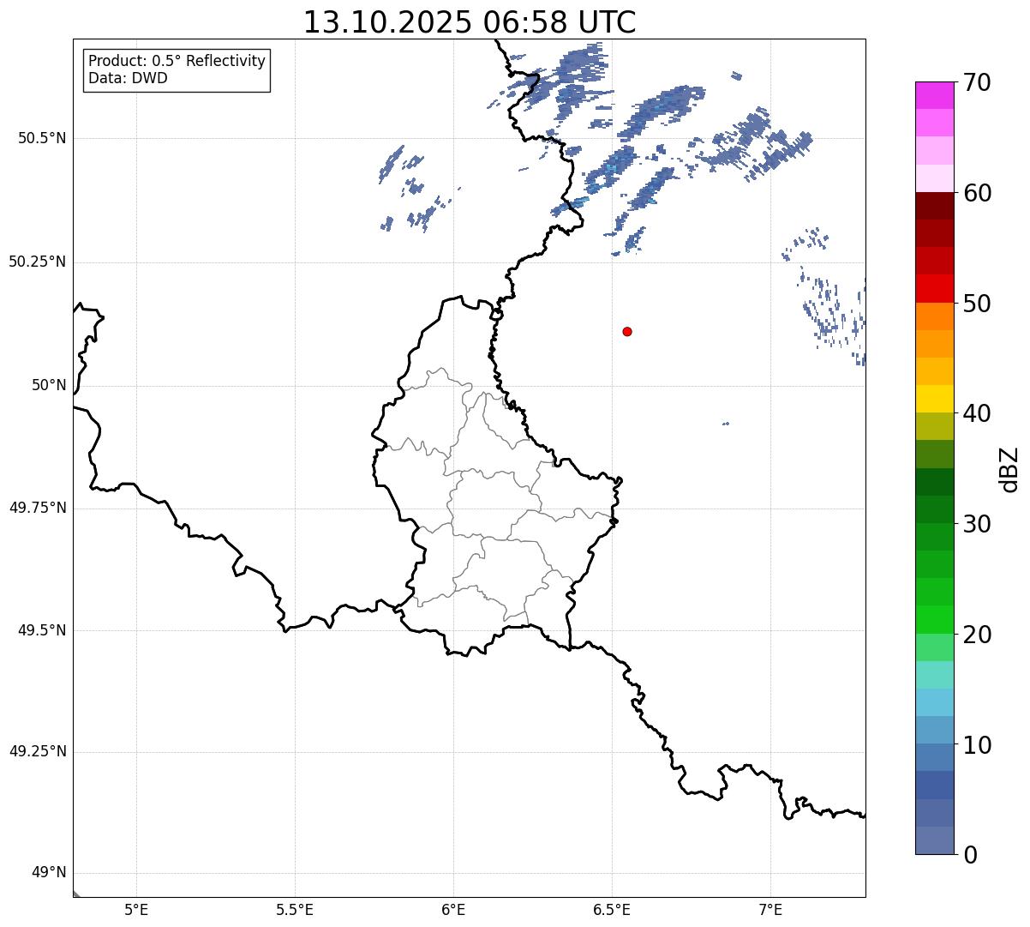Image resolution: width=1030 pixels, height=927 pixels.
Task: Click the latitude label "50°N"
Action: click(49, 385)
